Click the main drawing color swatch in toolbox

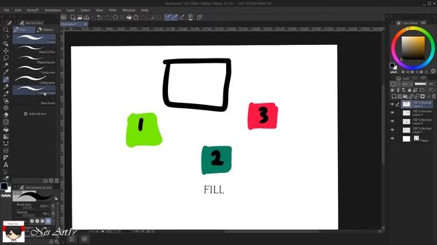pyautogui.click(x=4, y=186)
